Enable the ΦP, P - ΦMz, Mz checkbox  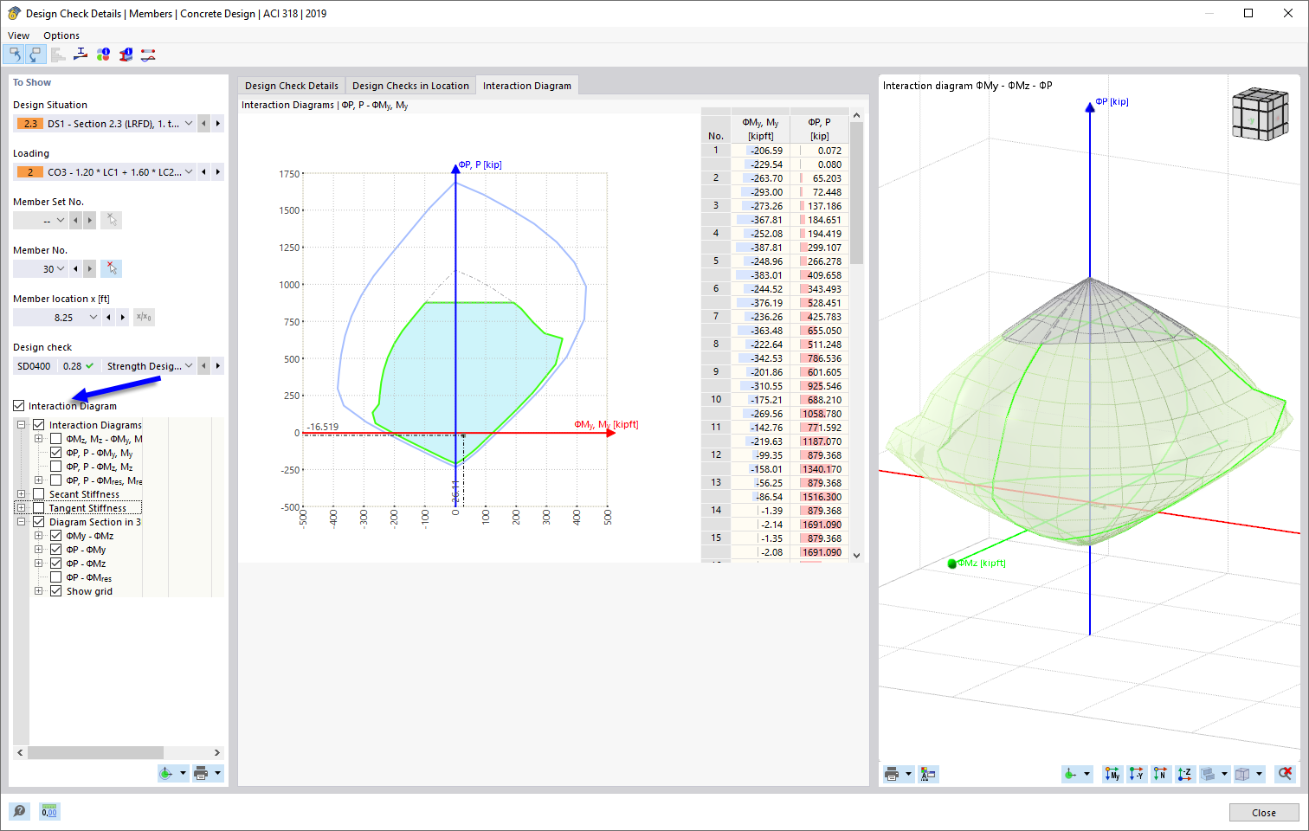click(x=56, y=466)
